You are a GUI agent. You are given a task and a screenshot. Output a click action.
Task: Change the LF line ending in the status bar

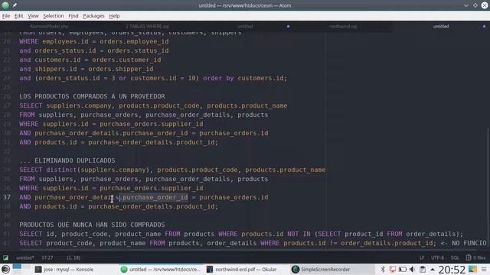pyautogui.click(x=422, y=258)
